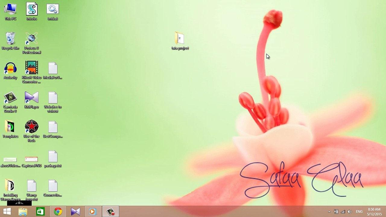The image size is (386, 217).
Task: Open the Windows Store taskbar icon
Action: pyautogui.click(x=40, y=212)
